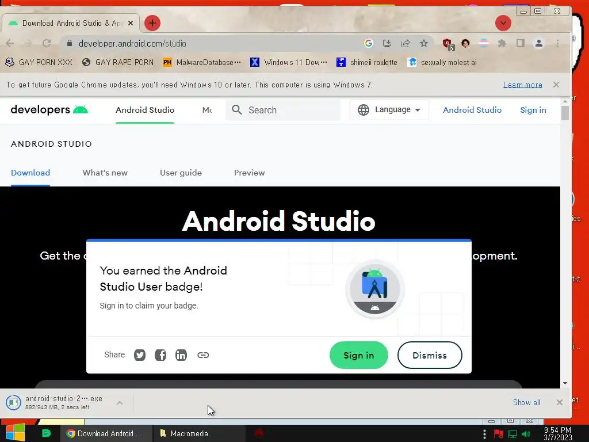Dismiss the badge dialog
This screenshot has width=589, height=442.
point(430,355)
